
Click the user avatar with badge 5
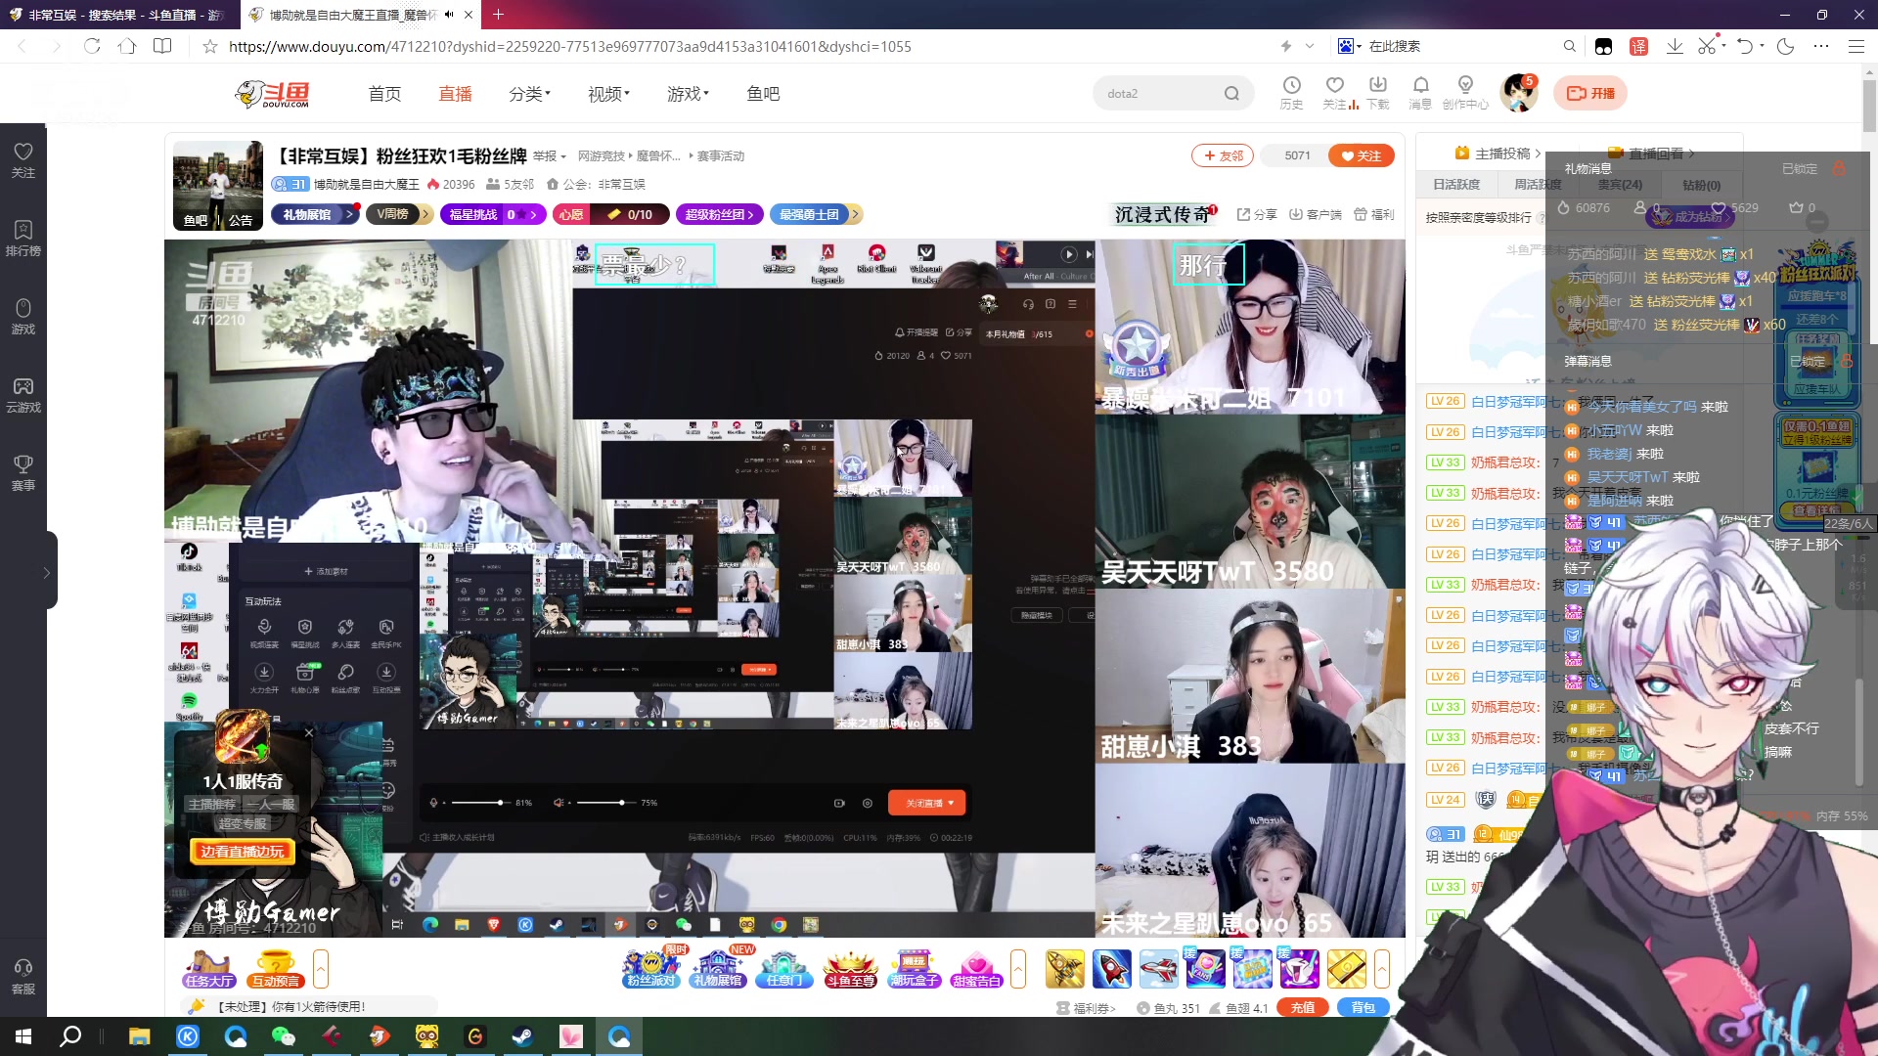pyautogui.click(x=1519, y=93)
